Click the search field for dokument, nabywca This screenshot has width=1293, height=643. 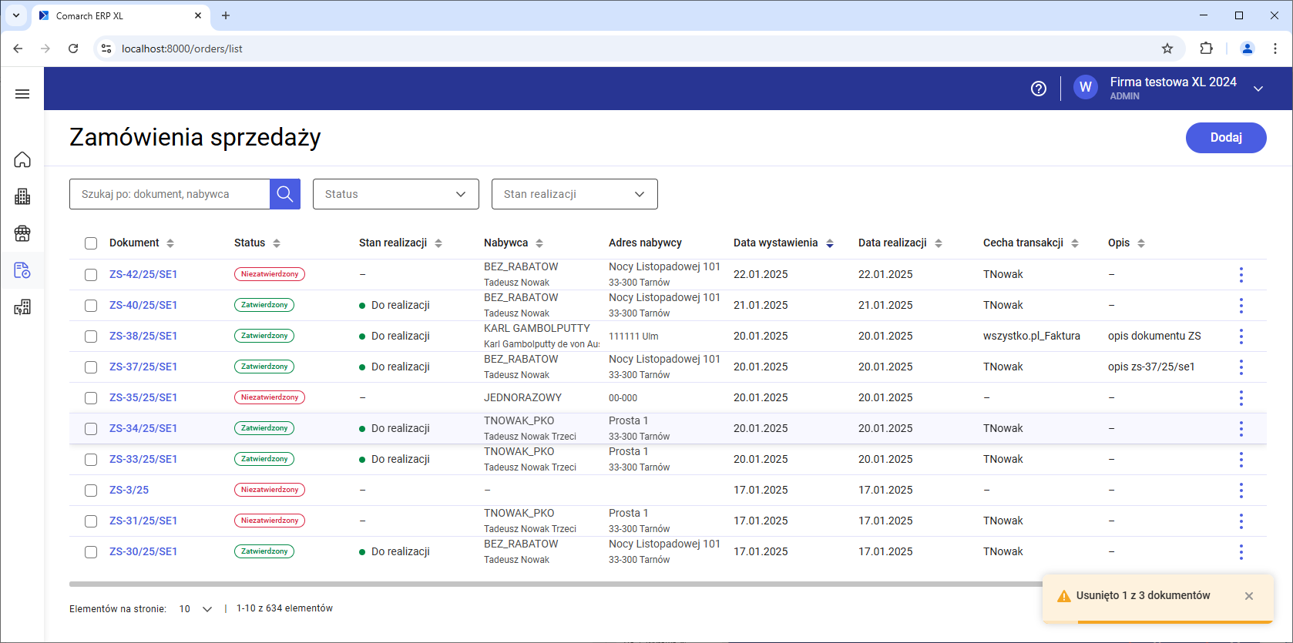[170, 194]
